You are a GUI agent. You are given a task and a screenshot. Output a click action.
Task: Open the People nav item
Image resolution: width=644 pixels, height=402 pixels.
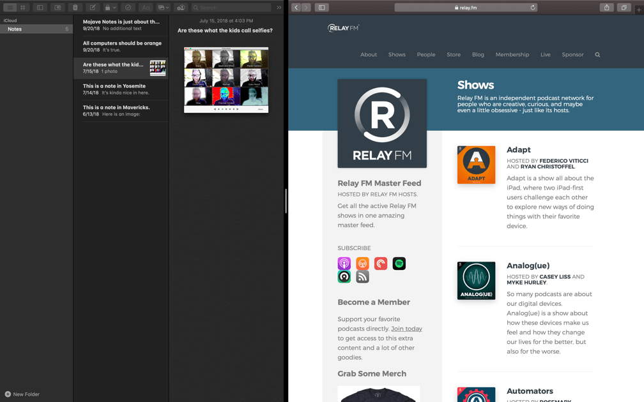(x=426, y=55)
